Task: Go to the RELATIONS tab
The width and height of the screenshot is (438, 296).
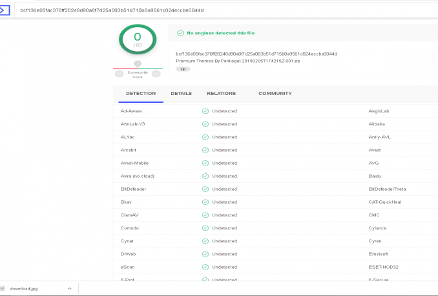Action: pyautogui.click(x=221, y=94)
